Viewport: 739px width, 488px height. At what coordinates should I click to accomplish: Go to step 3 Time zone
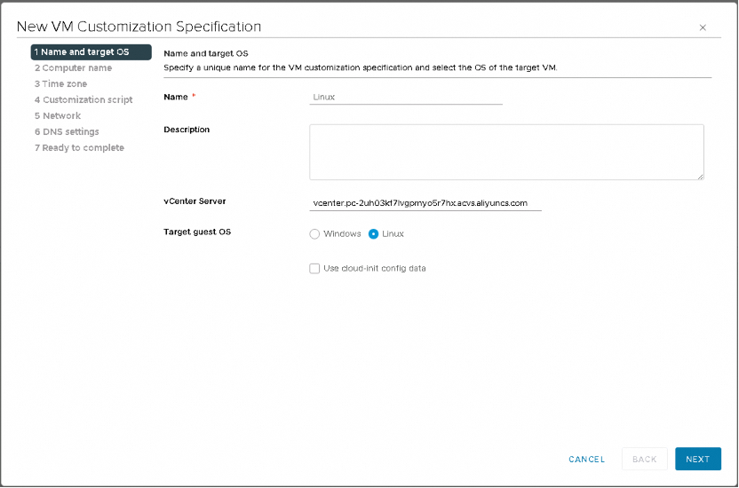coord(60,84)
